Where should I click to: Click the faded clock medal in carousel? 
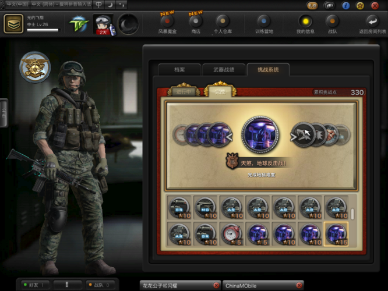[x=180, y=135]
